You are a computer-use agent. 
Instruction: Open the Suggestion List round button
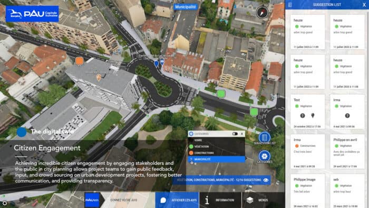pos(264,137)
